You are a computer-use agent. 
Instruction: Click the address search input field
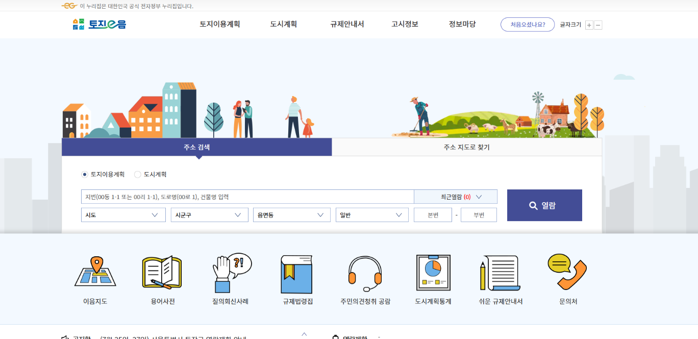click(x=247, y=197)
